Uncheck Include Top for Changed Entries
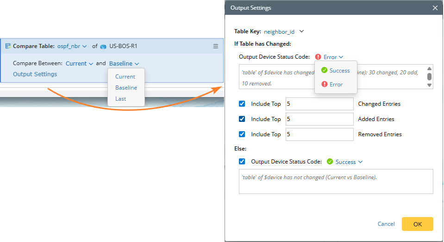444x242 pixels. tap(242, 104)
